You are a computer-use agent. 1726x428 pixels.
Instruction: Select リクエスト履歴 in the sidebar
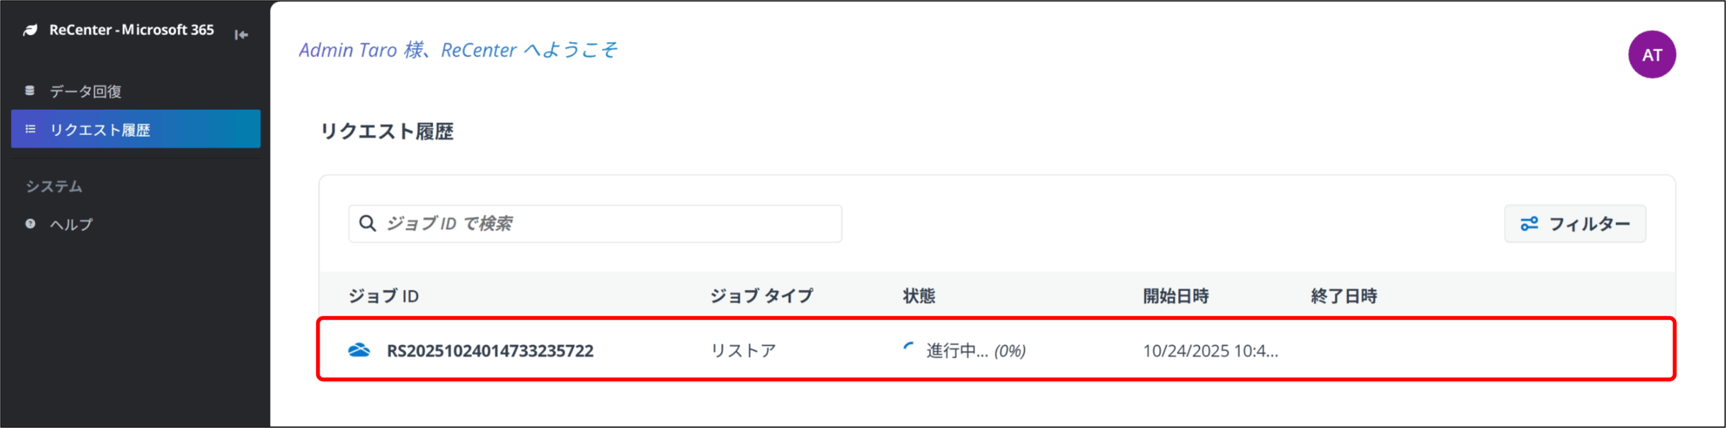[x=100, y=129]
